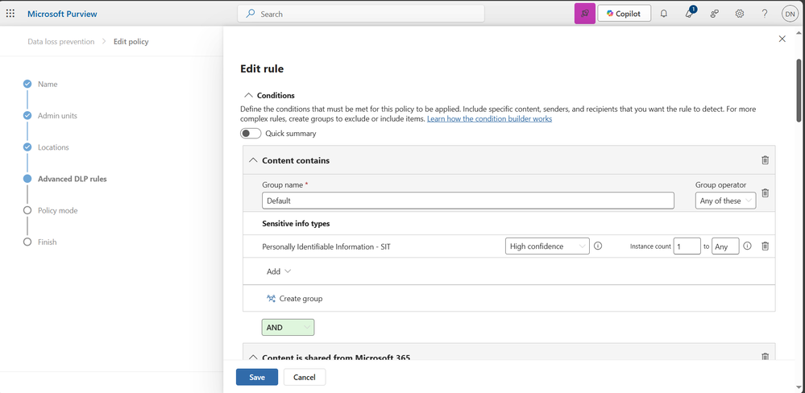805x393 pixels.
Task: Change the AND operator dropdown
Action: pyautogui.click(x=288, y=327)
